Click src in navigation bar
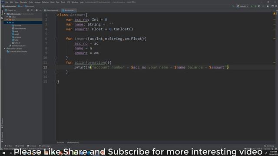Screen dimensions: 278x156 coord(20,6)
